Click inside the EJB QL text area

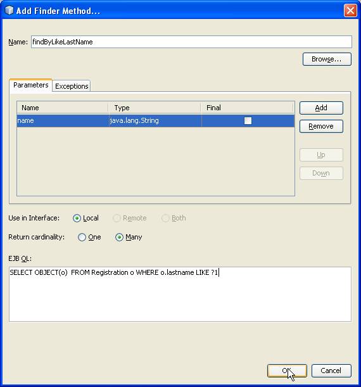click(x=180, y=294)
